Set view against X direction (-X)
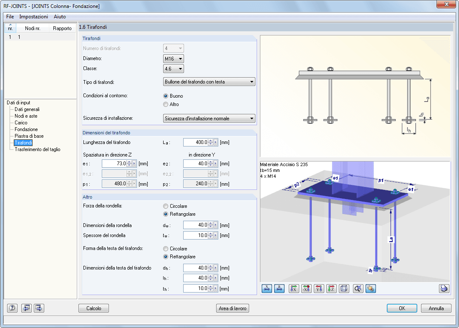This screenshot has width=459, height=328. pos(307,289)
